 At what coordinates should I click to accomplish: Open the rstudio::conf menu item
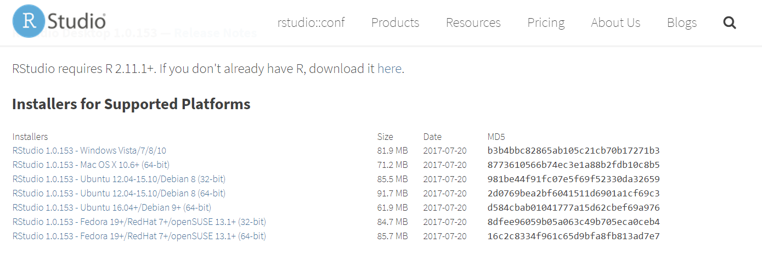[x=311, y=22]
